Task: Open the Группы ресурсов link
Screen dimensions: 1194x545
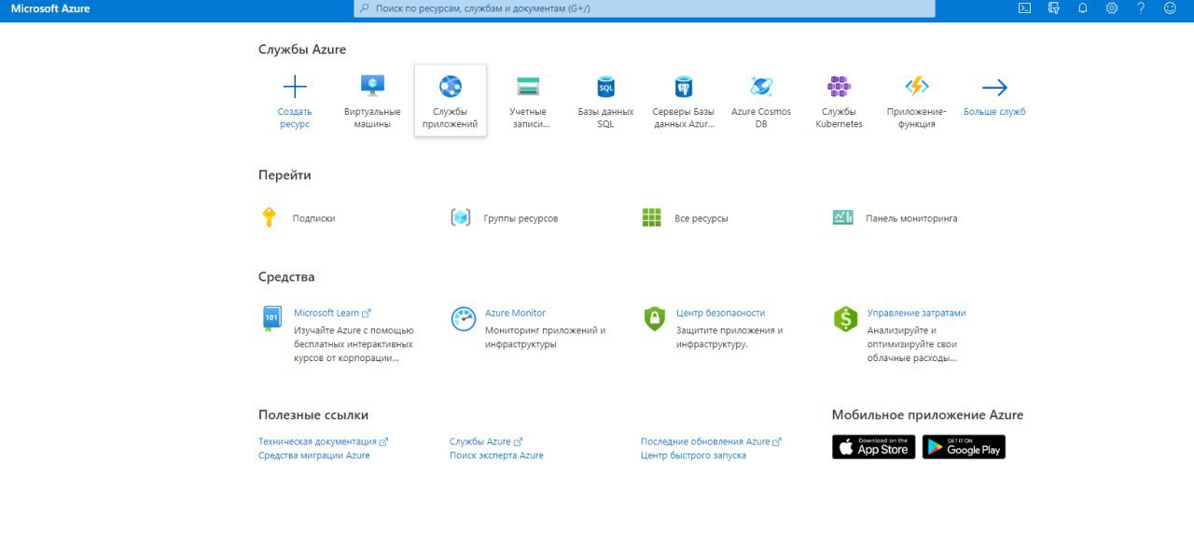Action: (521, 218)
